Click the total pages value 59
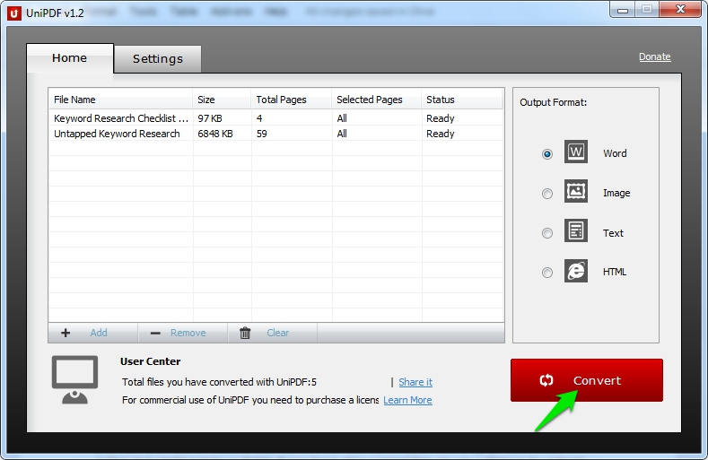Viewport: 708px width, 460px height. point(261,134)
